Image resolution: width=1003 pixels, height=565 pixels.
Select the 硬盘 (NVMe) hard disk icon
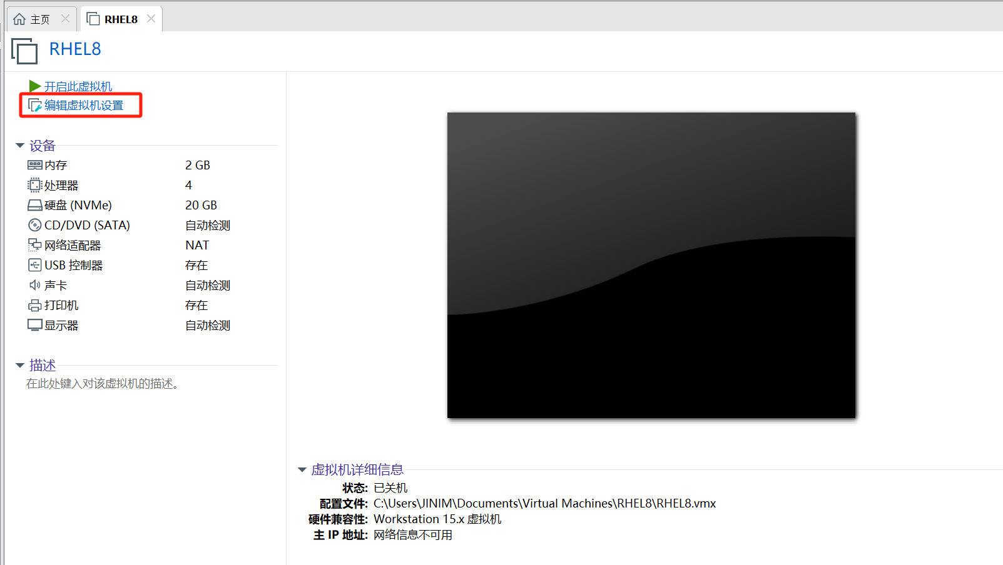35,205
